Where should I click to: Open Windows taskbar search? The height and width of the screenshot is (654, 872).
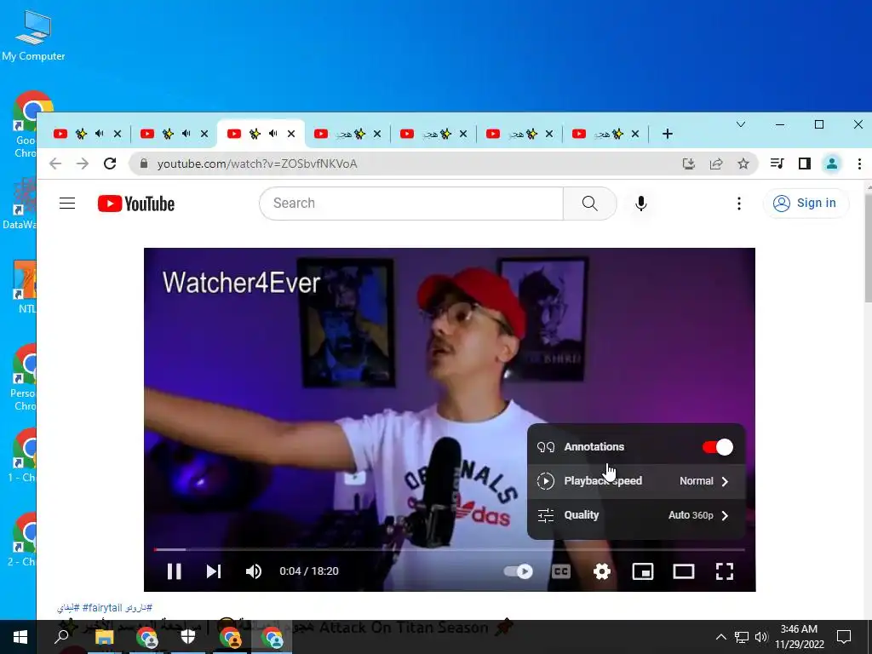click(61, 637)
